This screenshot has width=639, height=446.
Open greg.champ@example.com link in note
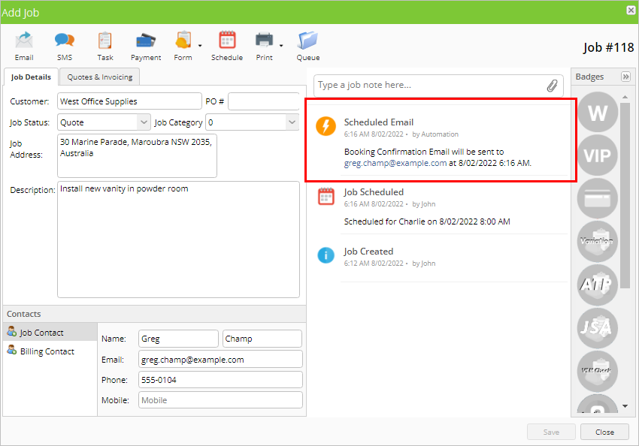pos(395,163)
